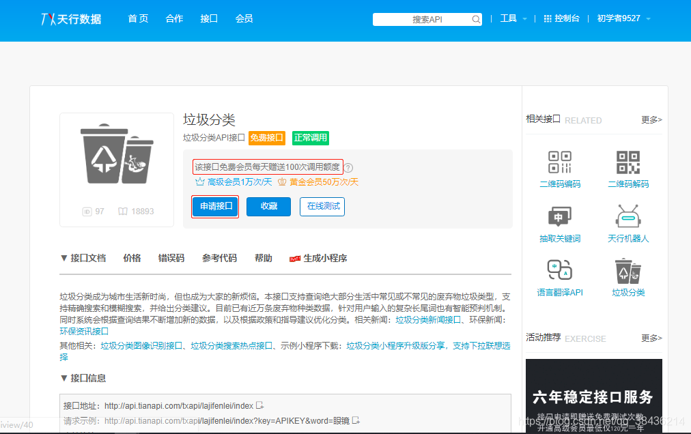The width and height of the screenshot is (691, 434).
Task: Click the 抽取关键词 text link
Action: pos(560,239)
